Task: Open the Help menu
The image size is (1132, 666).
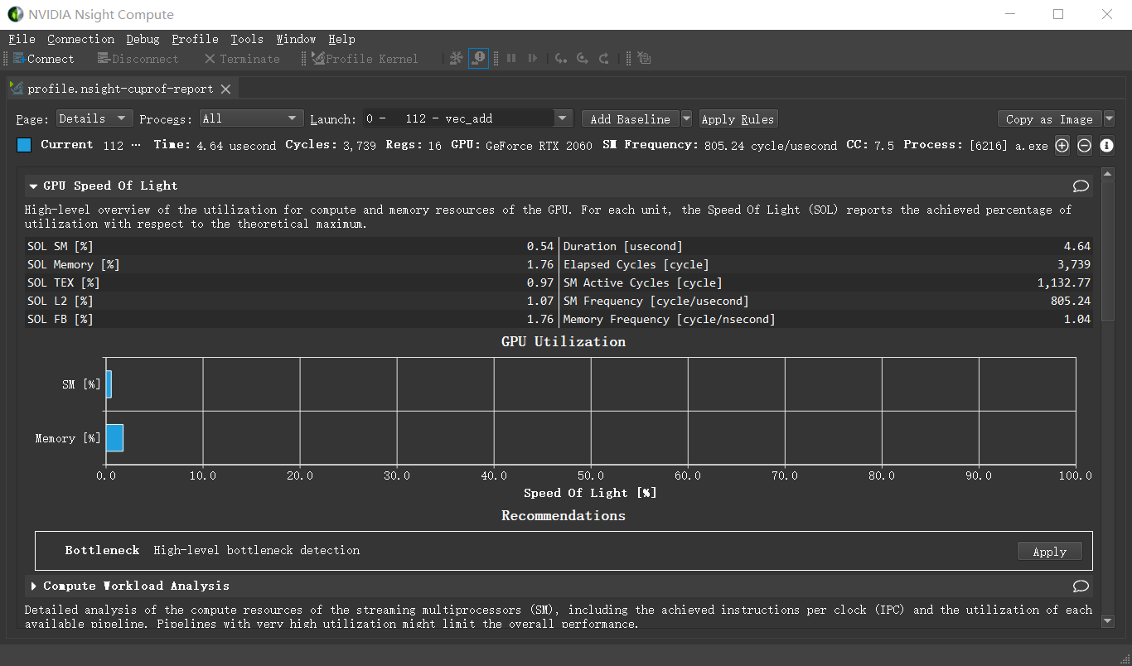Action: click(341, 39)
